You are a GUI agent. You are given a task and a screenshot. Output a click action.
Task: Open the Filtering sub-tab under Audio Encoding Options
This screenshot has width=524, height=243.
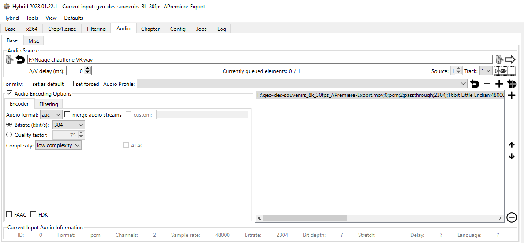click(x=49, y=104)
